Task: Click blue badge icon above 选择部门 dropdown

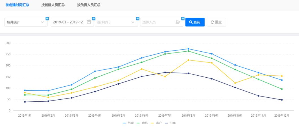Action: (138, 19)
